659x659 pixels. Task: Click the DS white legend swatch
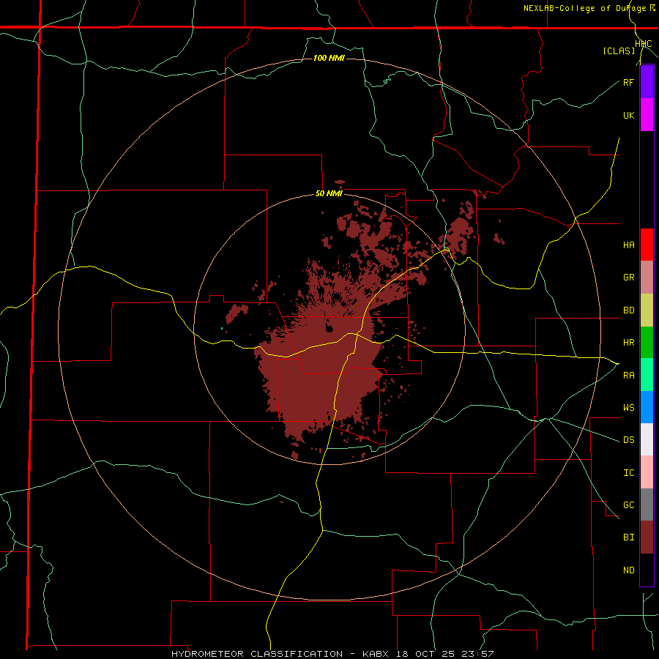point(647,439)
